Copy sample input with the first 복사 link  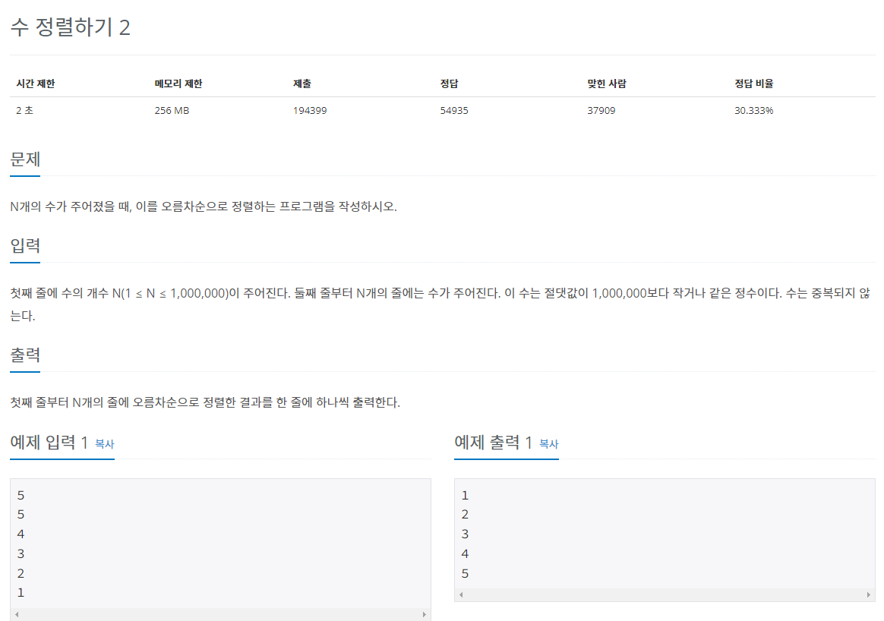point(104,445)
